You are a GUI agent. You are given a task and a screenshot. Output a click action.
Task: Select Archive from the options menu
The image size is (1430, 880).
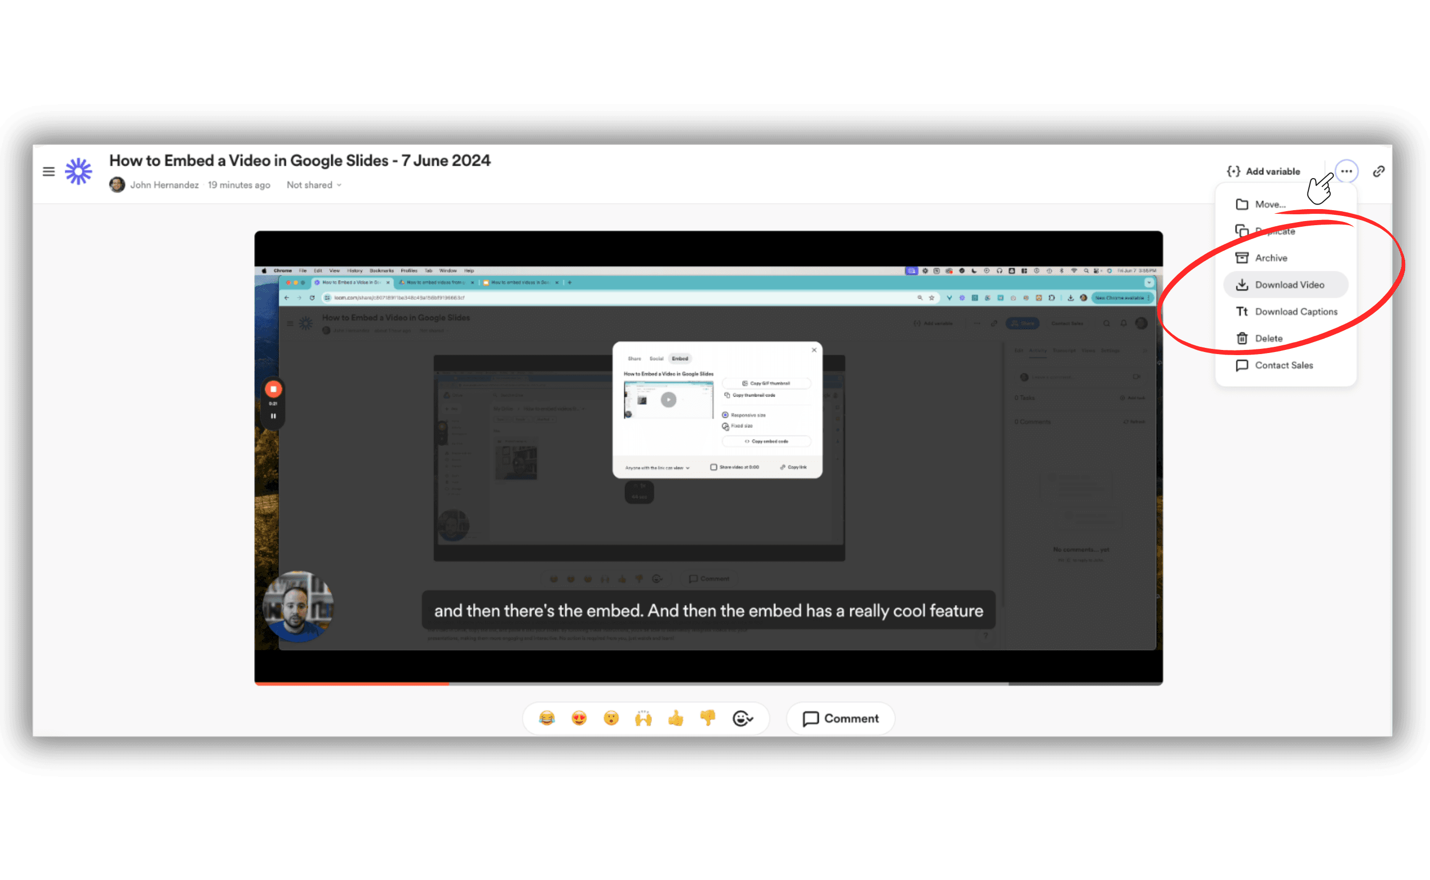click(1271, 258)
